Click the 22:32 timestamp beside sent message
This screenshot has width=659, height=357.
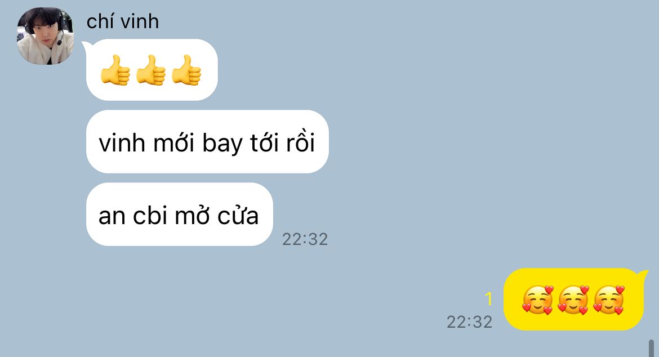469,322
